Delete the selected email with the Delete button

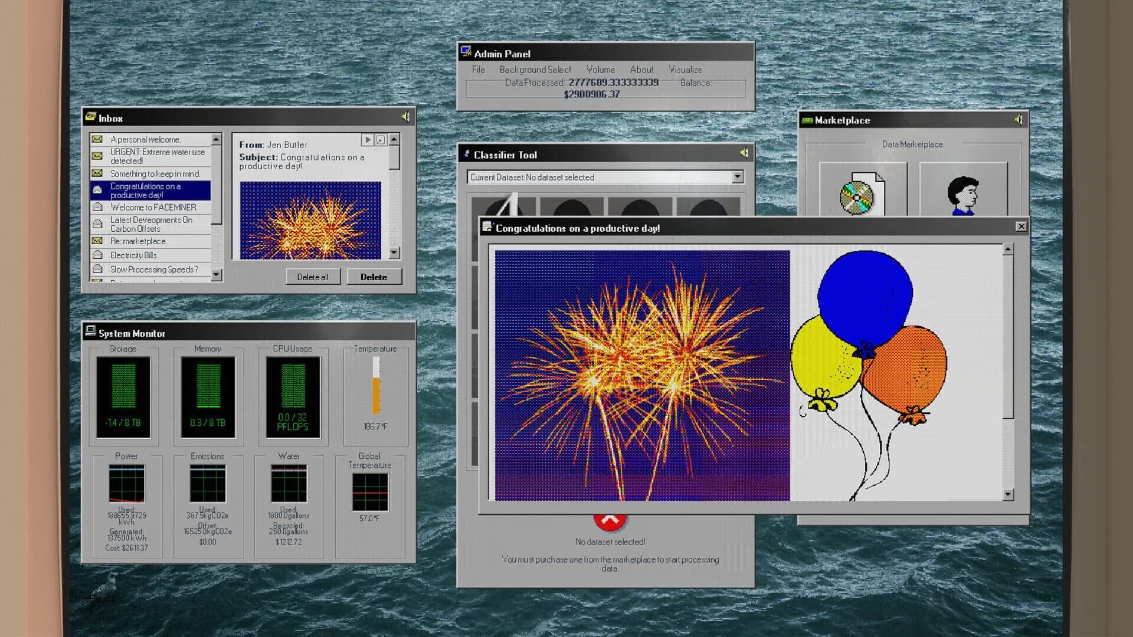tap(375, 277)
